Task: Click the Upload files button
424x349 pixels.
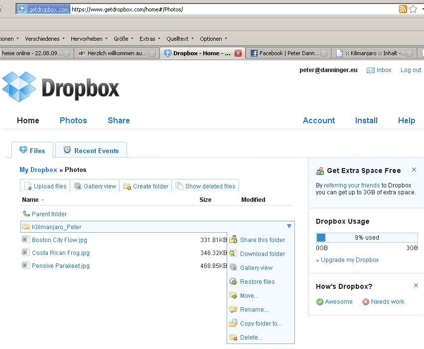Action: (45, 186)
